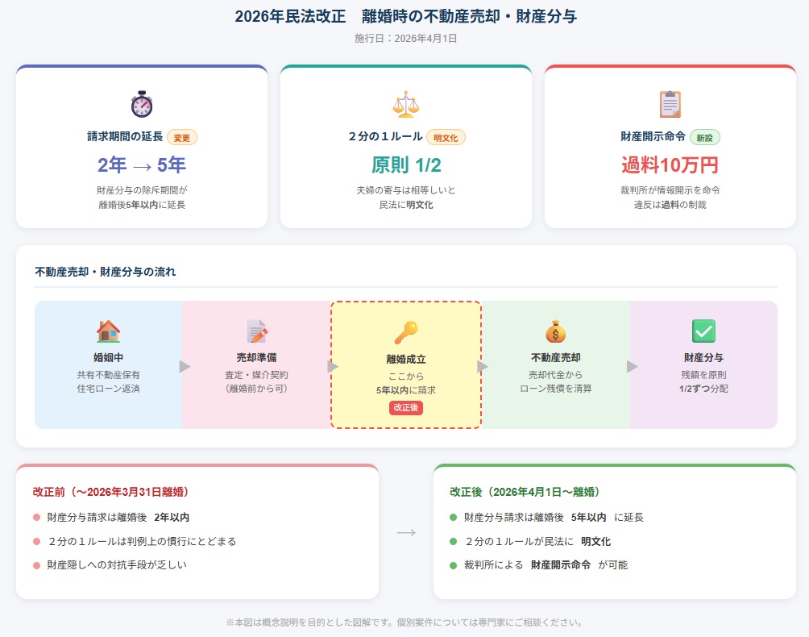Click the clipboard icon on 財産開示命令 card
The image size is (809, 637).
670,103
